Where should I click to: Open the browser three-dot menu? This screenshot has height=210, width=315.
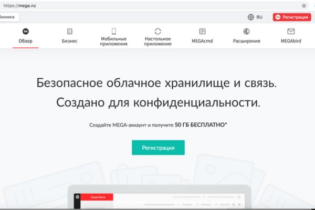coord(312,5)
